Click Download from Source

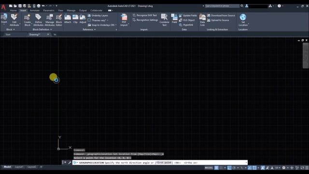coord(221,15)
